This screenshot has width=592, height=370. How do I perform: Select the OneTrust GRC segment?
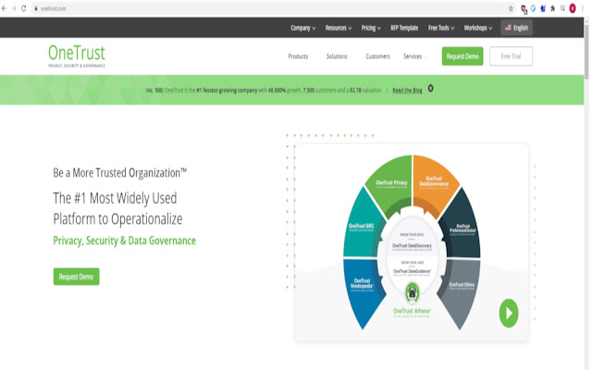coord(362,227)
